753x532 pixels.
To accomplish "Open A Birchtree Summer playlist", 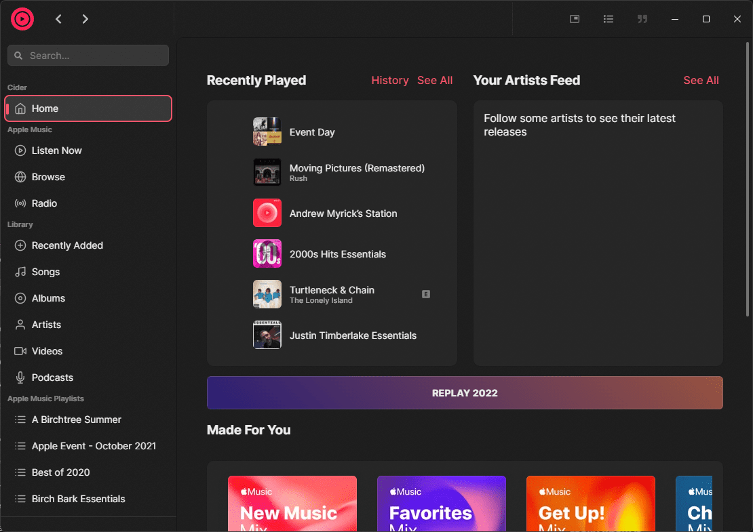I will point(88,420).
